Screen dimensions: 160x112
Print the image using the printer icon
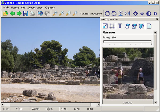coord(32,13)
